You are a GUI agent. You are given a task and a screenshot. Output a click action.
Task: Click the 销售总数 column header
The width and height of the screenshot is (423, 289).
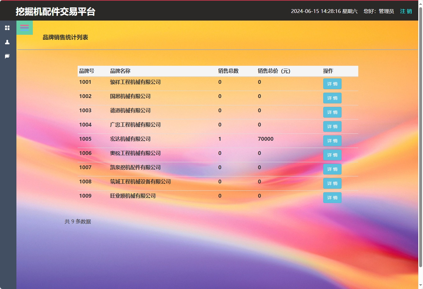pyautogui.click(x=228, y=71)
